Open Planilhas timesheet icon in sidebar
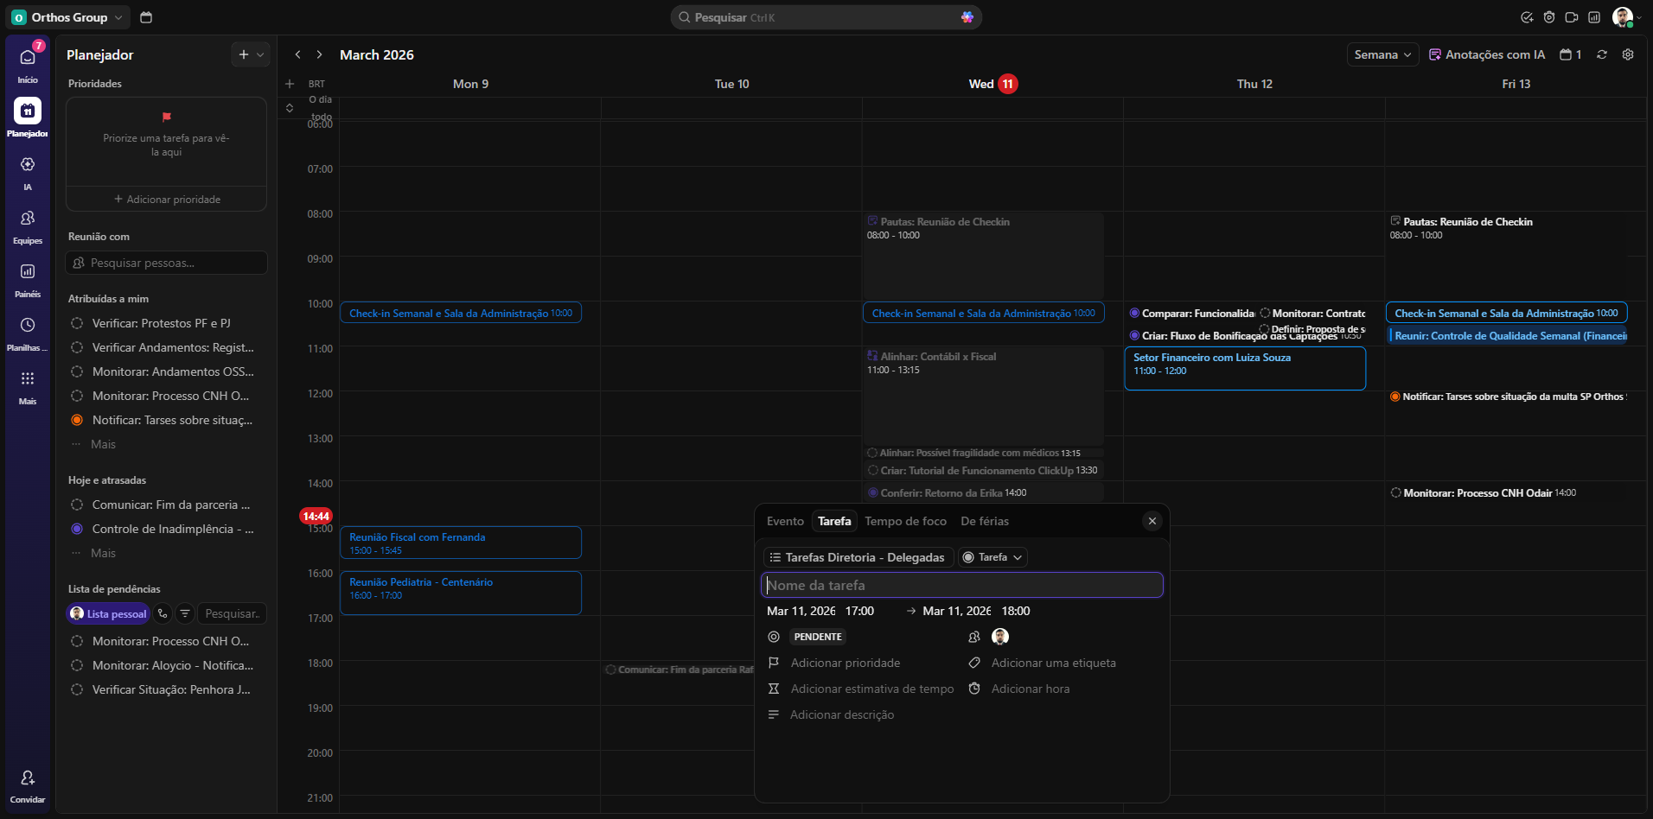 pyautogui.click(x=28, y=326)
